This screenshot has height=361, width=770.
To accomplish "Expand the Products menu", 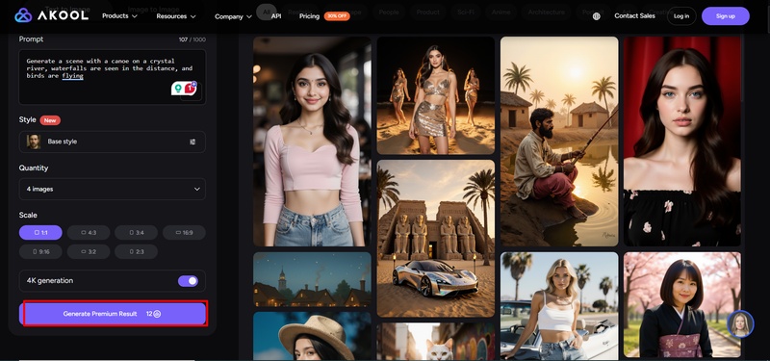I will 119,16.
